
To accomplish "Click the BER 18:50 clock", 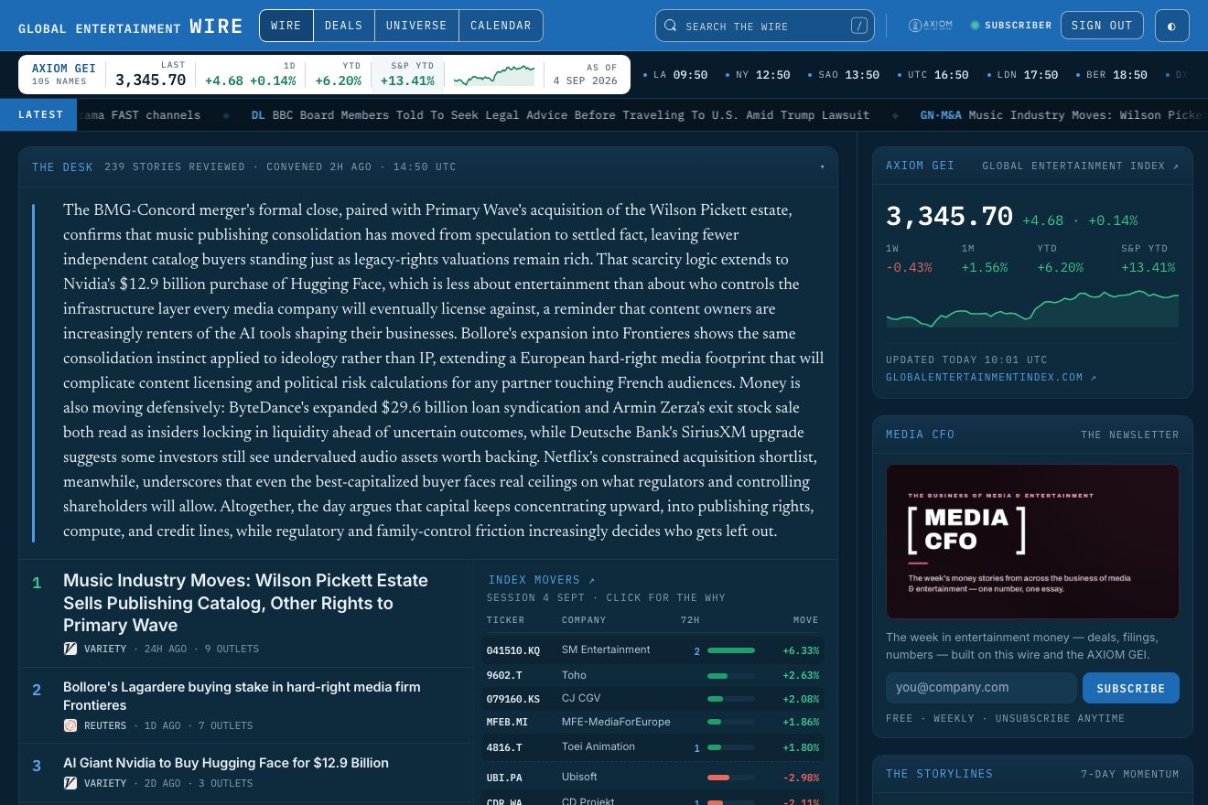I will [x=1111, y=75].
